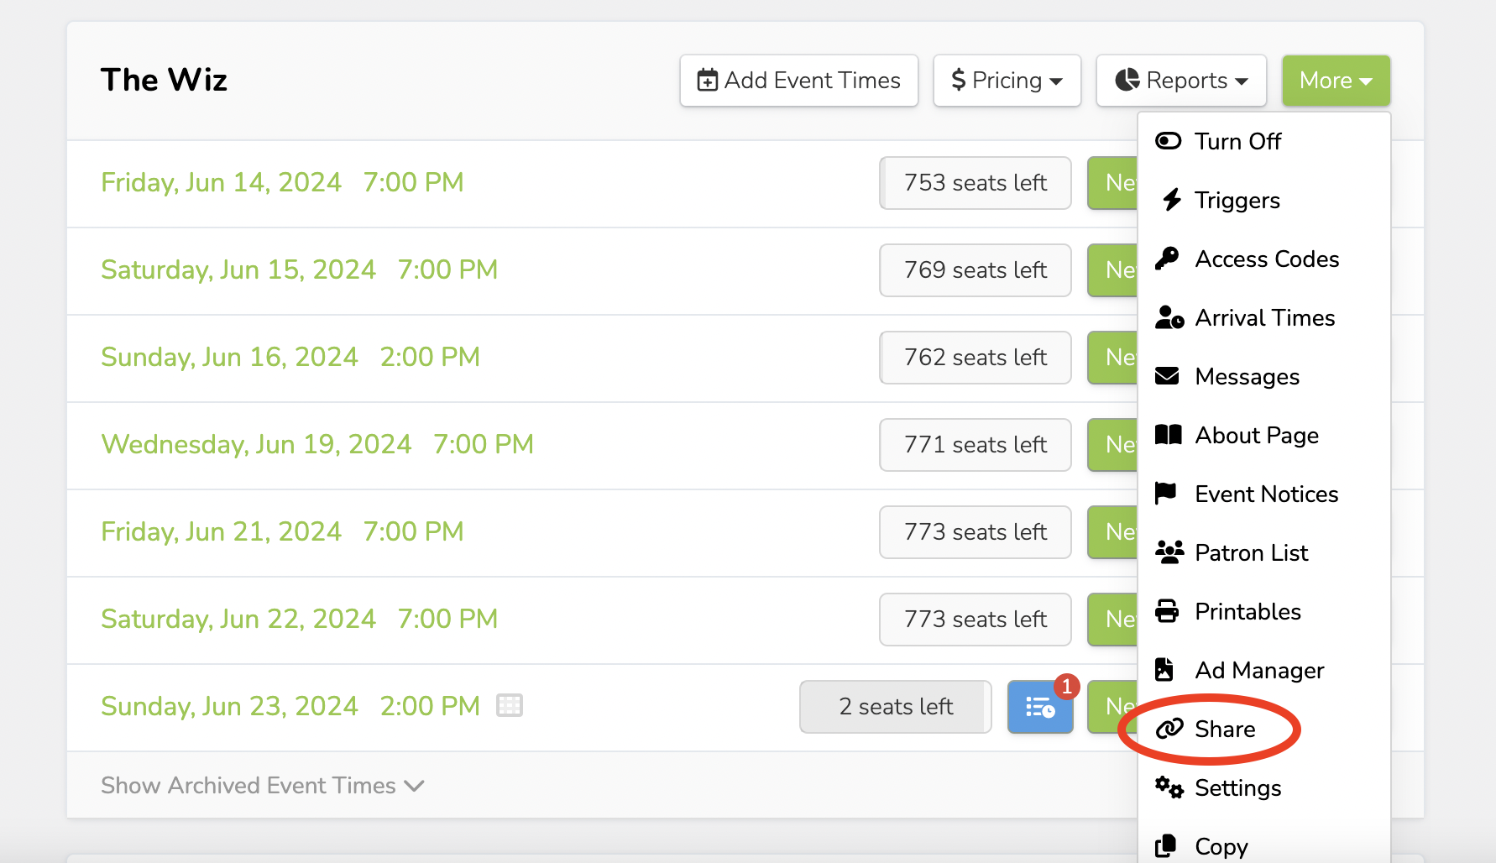Click the gears Settings icon
Image resolution: width=1496 pixels, height=863 pixels.
(x=1169, y=787)
